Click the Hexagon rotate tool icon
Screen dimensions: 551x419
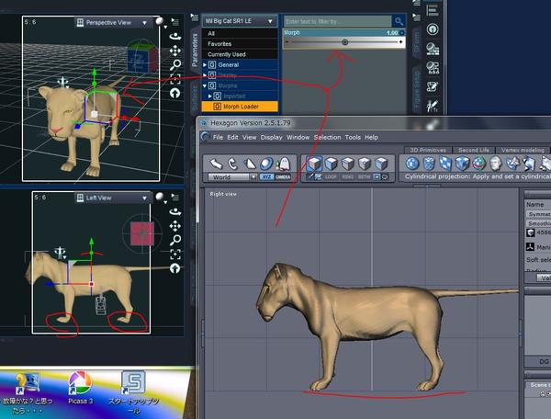pyautogui.click(x=232, y=164)
